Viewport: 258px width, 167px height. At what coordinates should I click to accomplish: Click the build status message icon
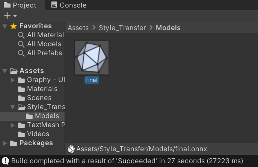(5, 161)
